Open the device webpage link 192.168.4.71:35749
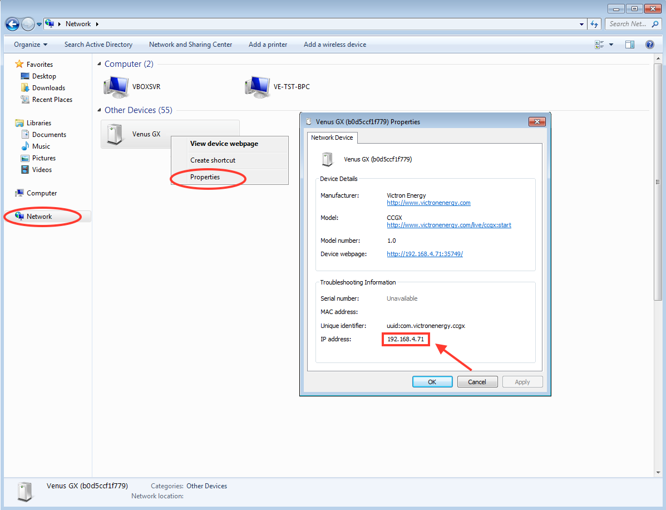The width and height of the screenshot is (666, 510). click(x=425, y=254)
